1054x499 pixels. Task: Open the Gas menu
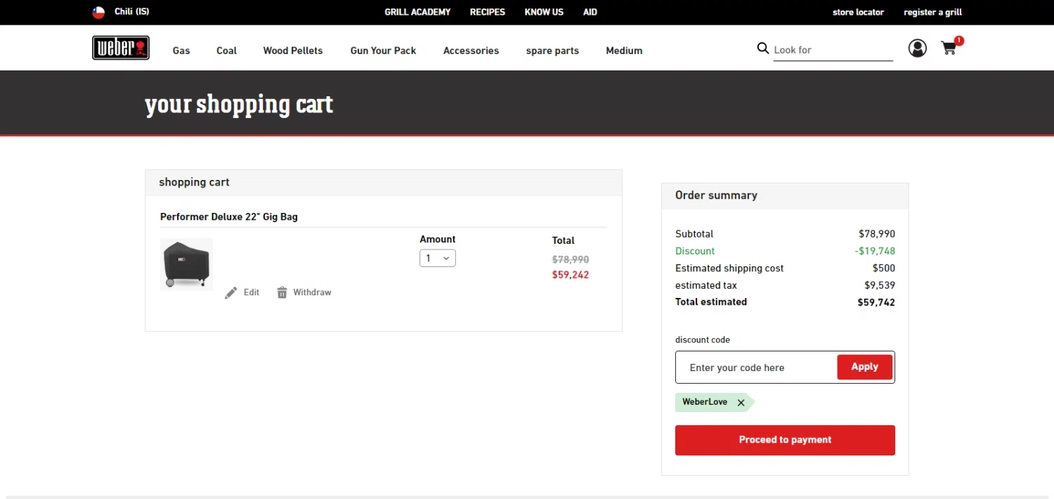pyautogui.click(x=181, y=51)
